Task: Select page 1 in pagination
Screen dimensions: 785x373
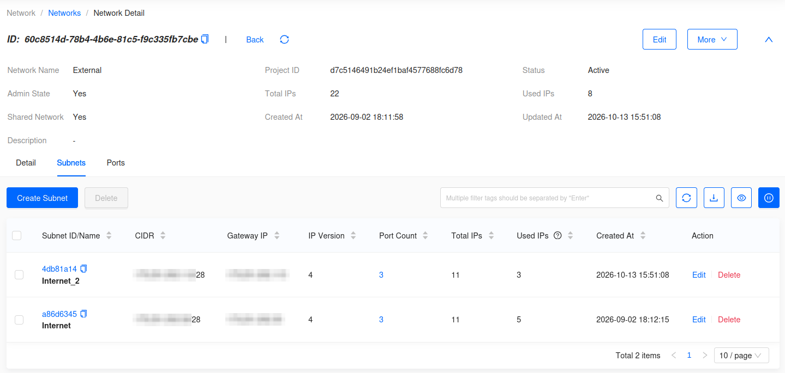Action: point(689,355)
